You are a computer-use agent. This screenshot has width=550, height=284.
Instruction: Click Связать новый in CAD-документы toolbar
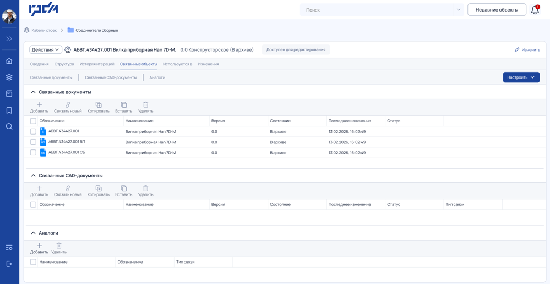click(68, 191)
